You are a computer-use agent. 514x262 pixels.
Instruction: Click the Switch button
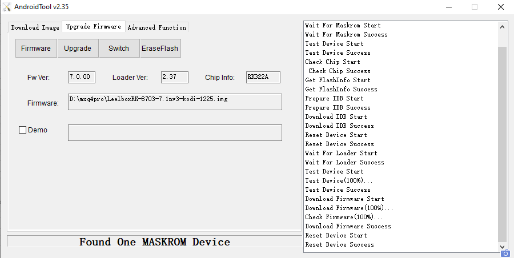[119, 48]
